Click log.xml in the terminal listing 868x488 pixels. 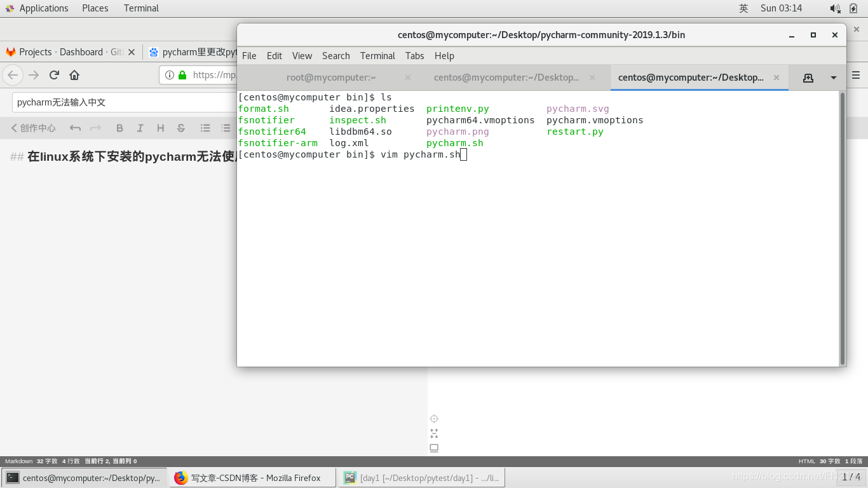click(x=349, y=143)
